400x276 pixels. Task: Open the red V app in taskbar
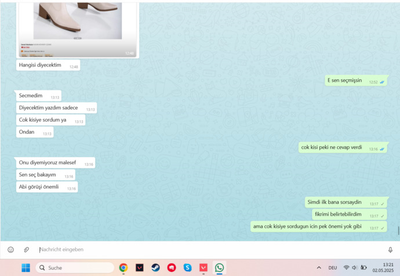[x=203, y=267]
